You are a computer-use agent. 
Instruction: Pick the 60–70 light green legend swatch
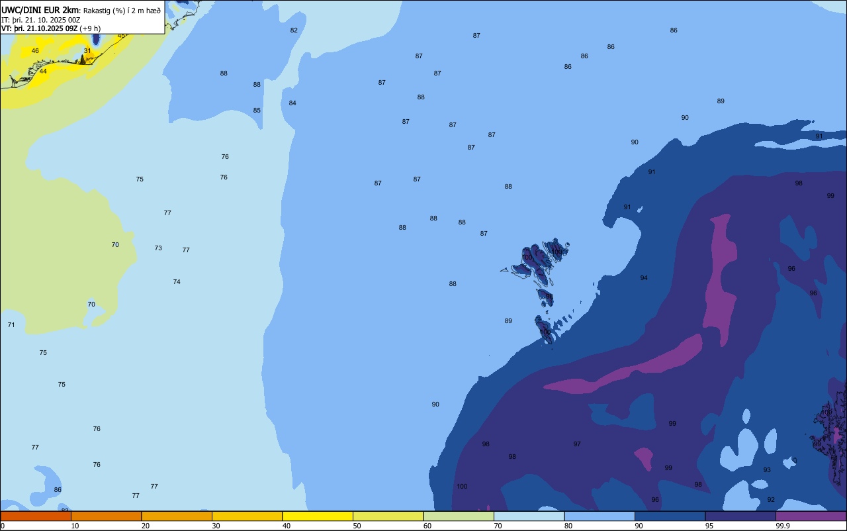(x=459, y=516)
